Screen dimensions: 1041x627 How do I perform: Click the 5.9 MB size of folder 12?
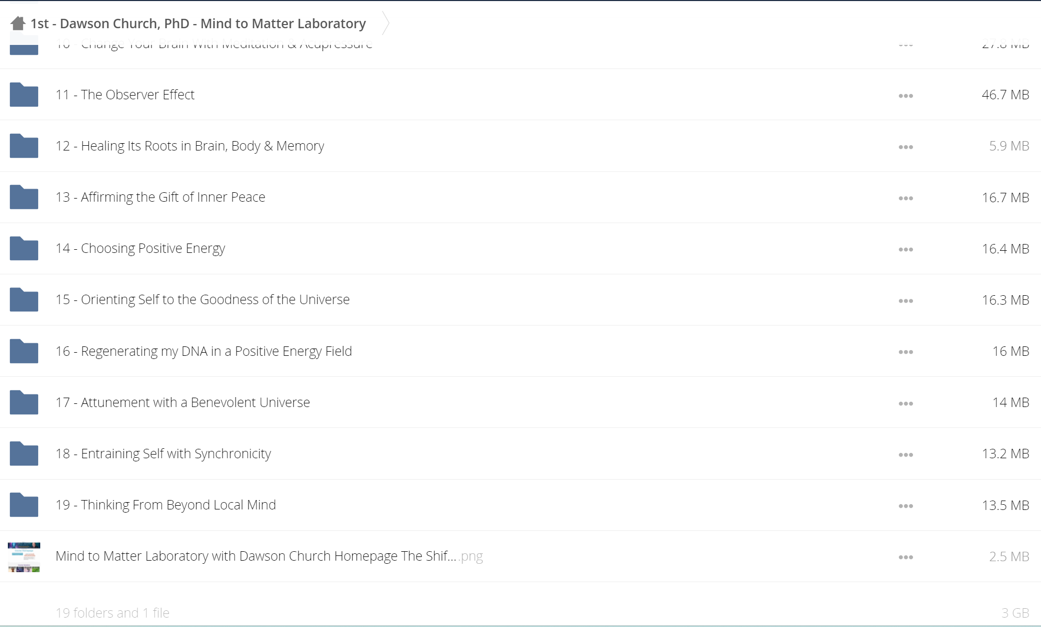[x=1009, y=146]
